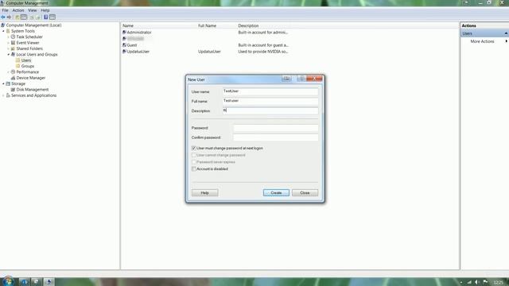Click the blue Help toolbar icon

tap(46, 17)
